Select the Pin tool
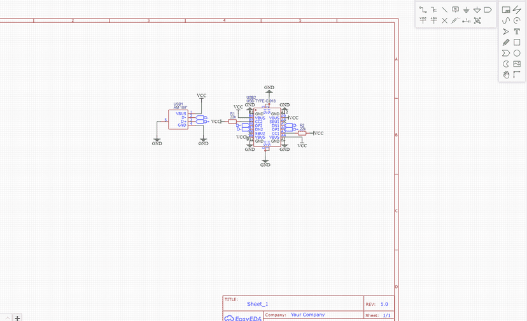Screen dimensions: 527x321 tap(466, 20)
